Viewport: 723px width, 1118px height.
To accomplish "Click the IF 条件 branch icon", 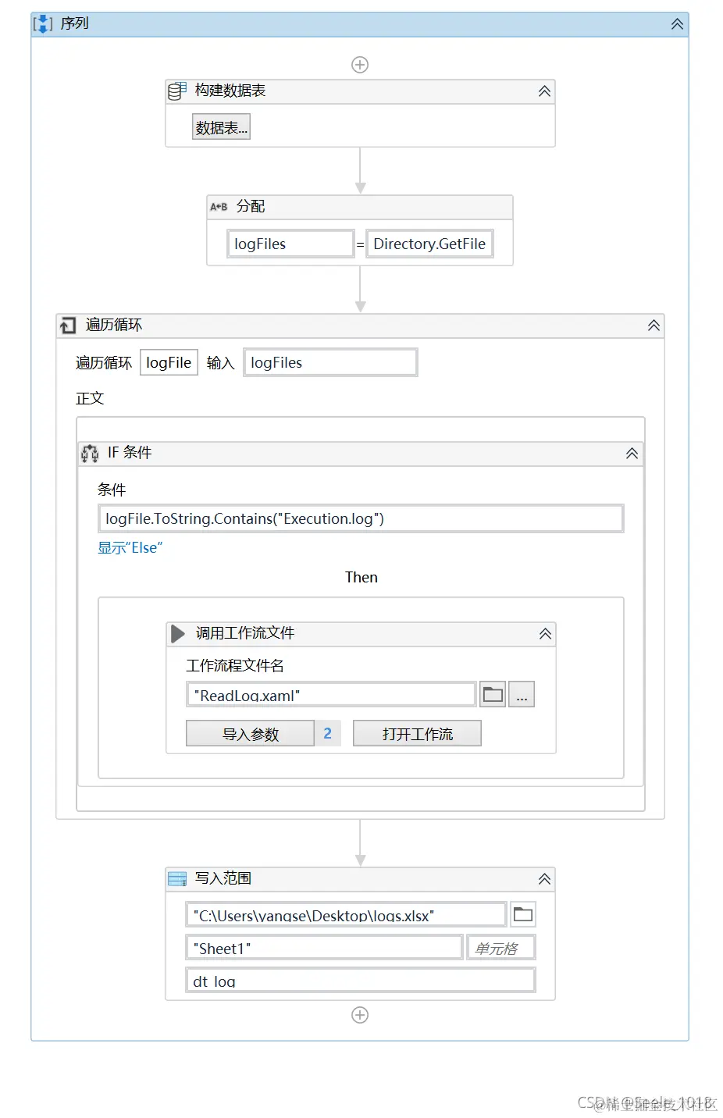I will pos(90,454).
